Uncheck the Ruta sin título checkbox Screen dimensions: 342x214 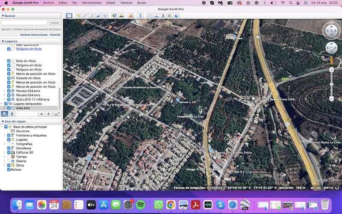coord(9,61)
